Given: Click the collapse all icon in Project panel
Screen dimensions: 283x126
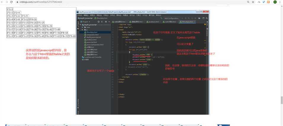Looking at the screenshot, I should pos(102,22).
